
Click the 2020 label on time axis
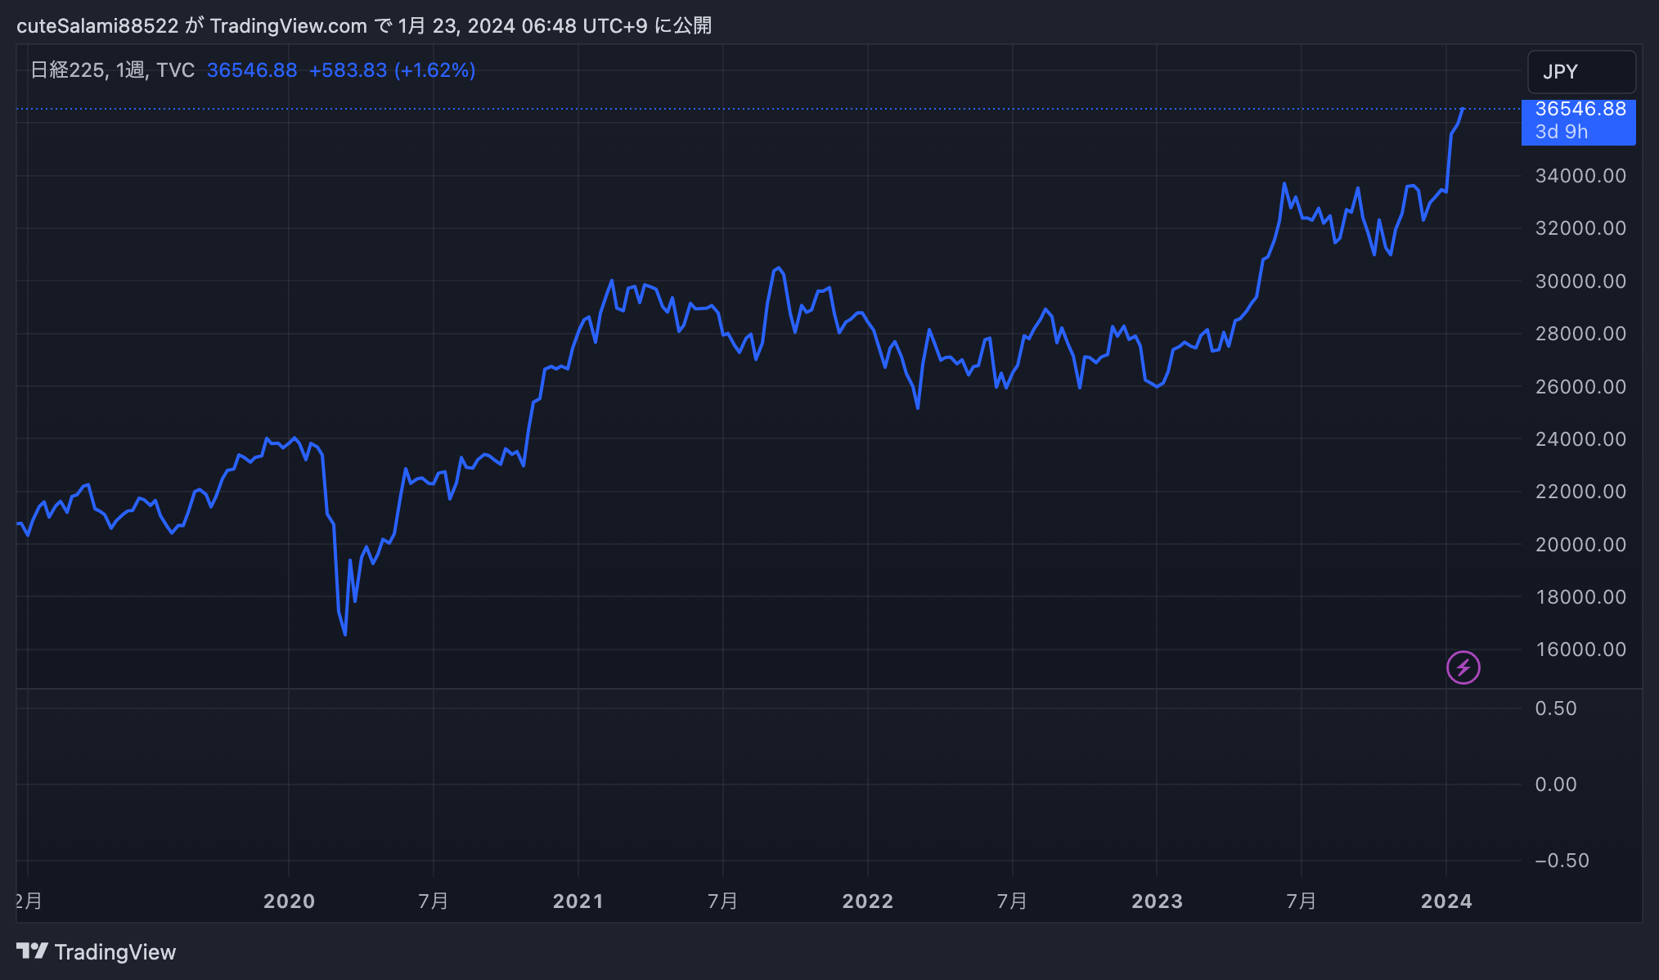(289, 901)
